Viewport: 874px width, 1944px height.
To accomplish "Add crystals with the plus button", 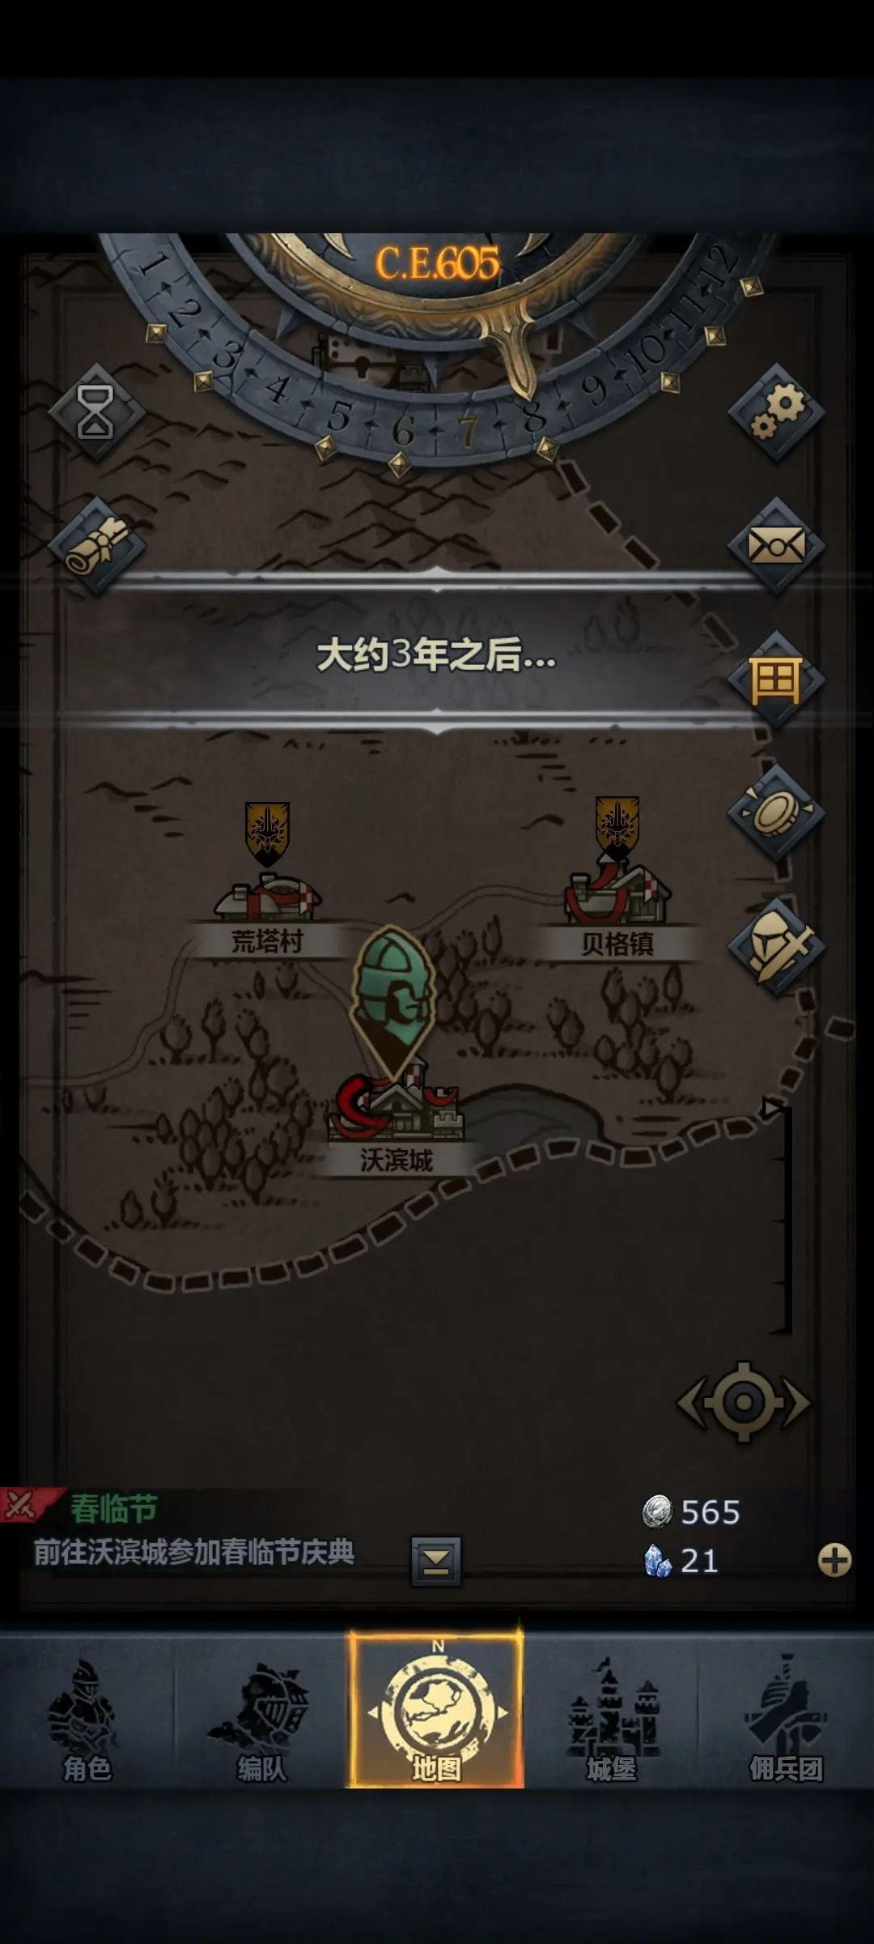I will 834,1559.
